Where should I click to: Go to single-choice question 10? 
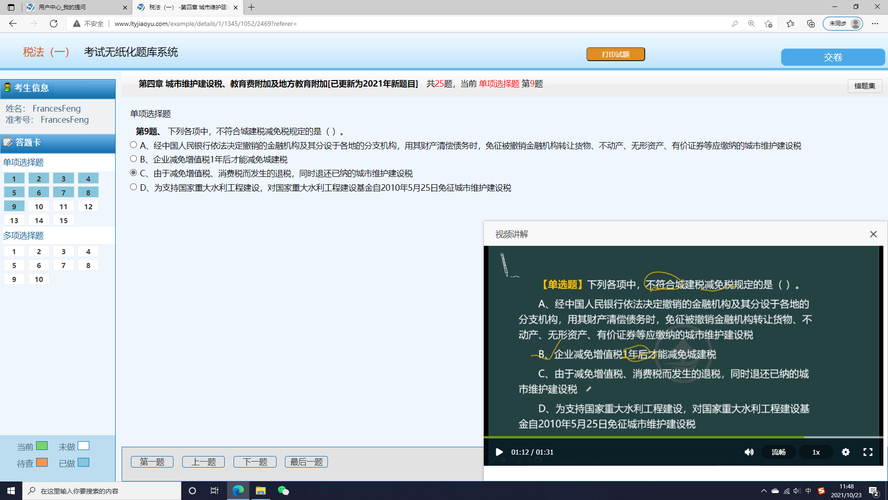tap(39, 206)
